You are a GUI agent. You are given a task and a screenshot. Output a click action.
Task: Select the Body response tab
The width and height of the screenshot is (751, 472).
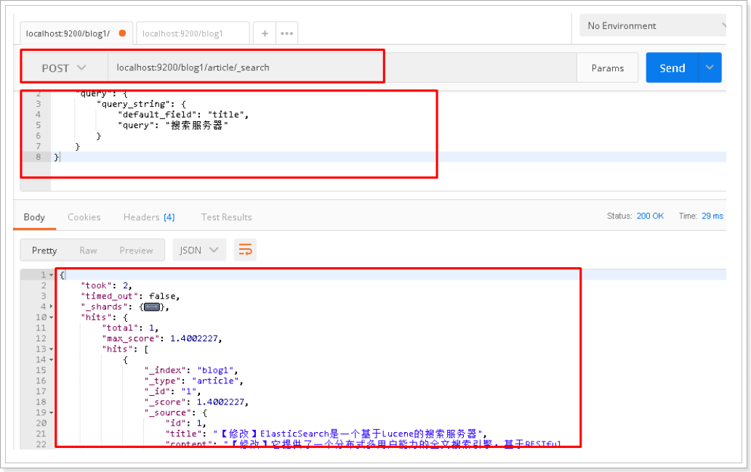click(34, 217)
